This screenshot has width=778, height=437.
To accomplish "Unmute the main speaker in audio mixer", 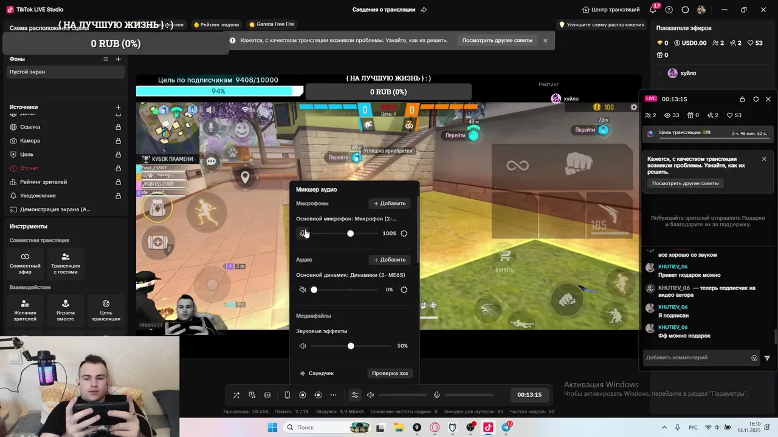I will [303, 290].
